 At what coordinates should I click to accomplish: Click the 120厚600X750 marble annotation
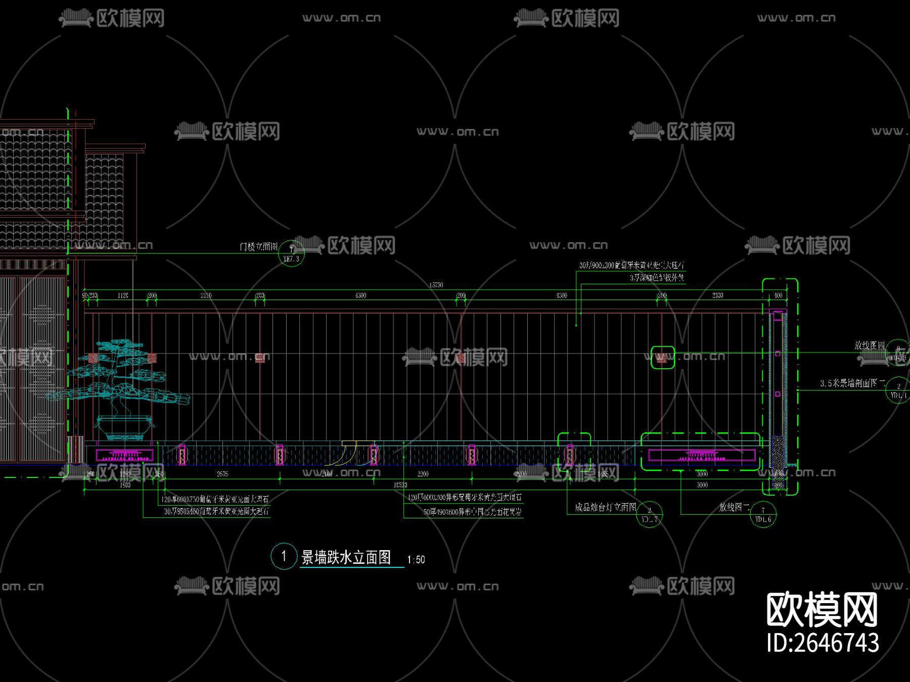click(x=215, y=499)
